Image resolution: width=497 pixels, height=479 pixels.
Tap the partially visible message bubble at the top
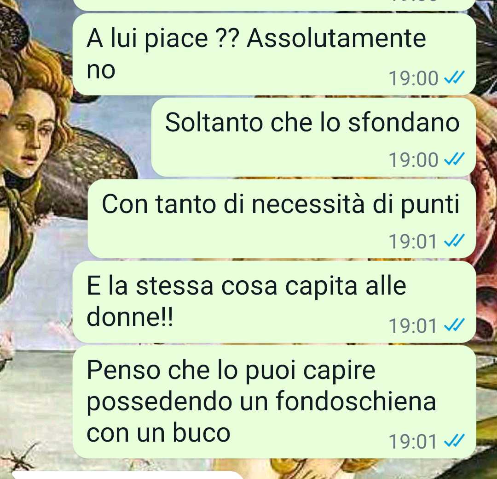(274, 5)
